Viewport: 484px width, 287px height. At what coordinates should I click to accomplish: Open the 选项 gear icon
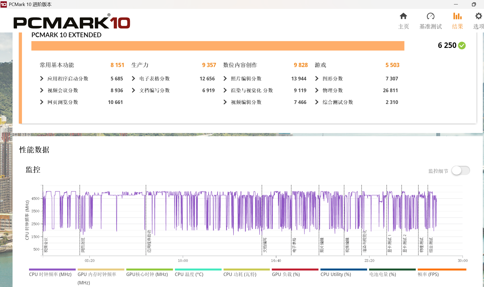[479, 16]
